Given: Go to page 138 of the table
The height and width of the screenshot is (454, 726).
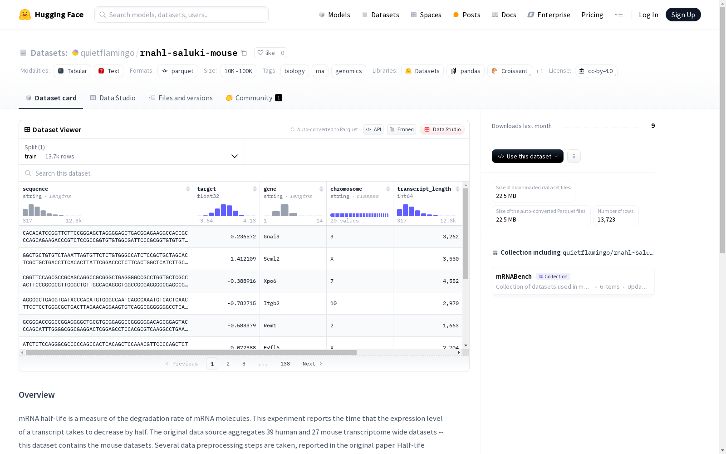Looking at the screenshot, I should (285, 364).
